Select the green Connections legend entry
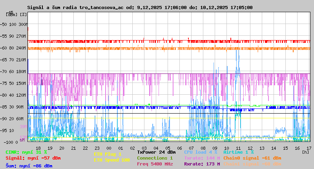 coord(155,158)
